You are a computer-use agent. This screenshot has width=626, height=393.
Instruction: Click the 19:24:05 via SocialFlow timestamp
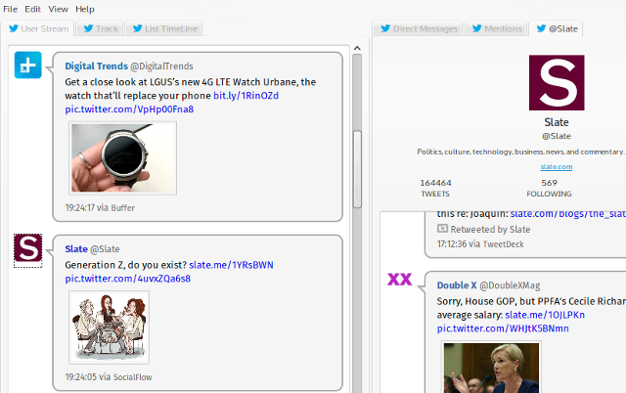coord(109,377)
